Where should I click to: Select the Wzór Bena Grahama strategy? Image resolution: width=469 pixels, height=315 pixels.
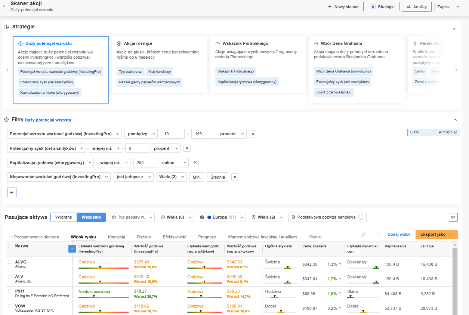357,70
